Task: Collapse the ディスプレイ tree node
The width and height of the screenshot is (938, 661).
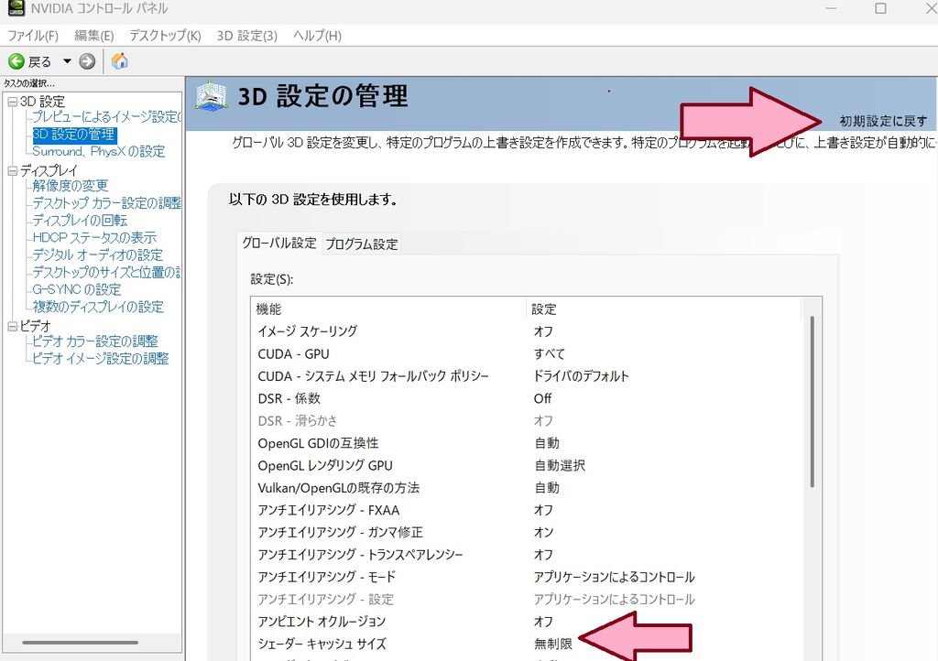Action: pos(12,171)
